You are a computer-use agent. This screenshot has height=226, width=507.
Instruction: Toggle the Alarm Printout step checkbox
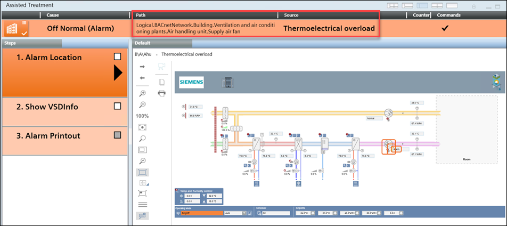(118, 135)
